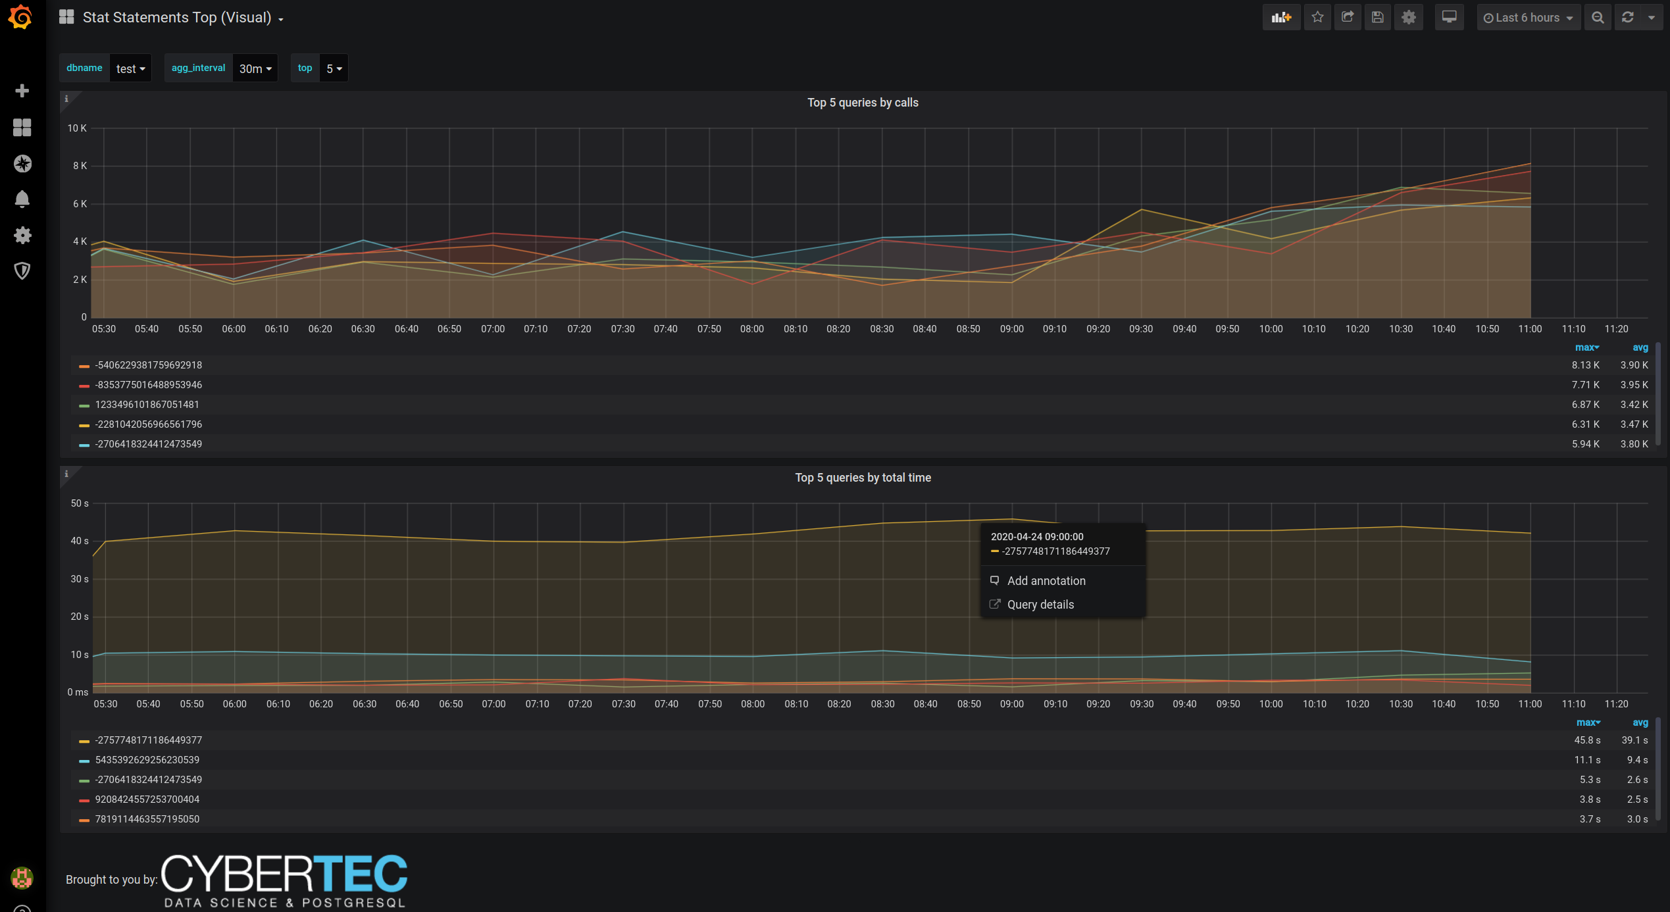
Task: Toggle series 5435392629256230539 visibility in legend
Action: [147, 760]
